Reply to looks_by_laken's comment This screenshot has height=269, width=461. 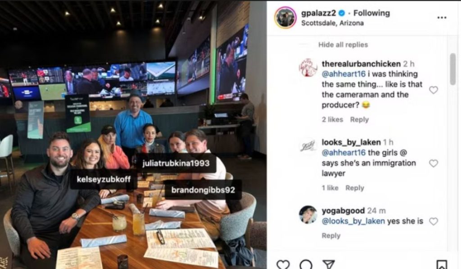pyautogui.click(x=355, y=188)
